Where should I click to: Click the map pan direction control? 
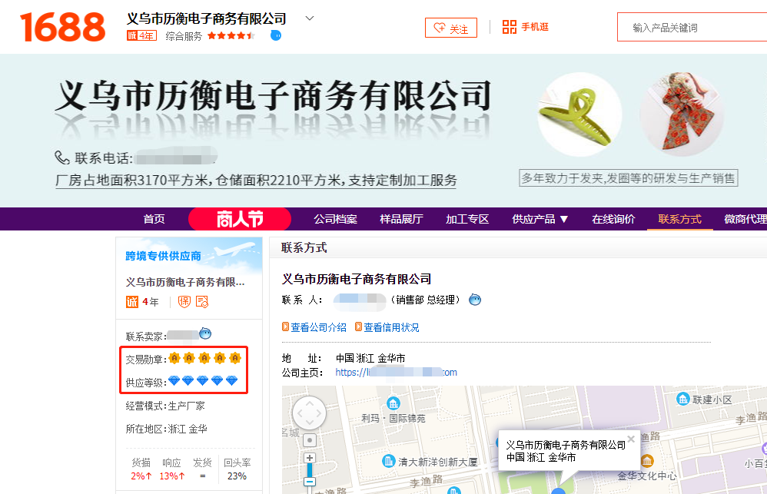point(309,413)
